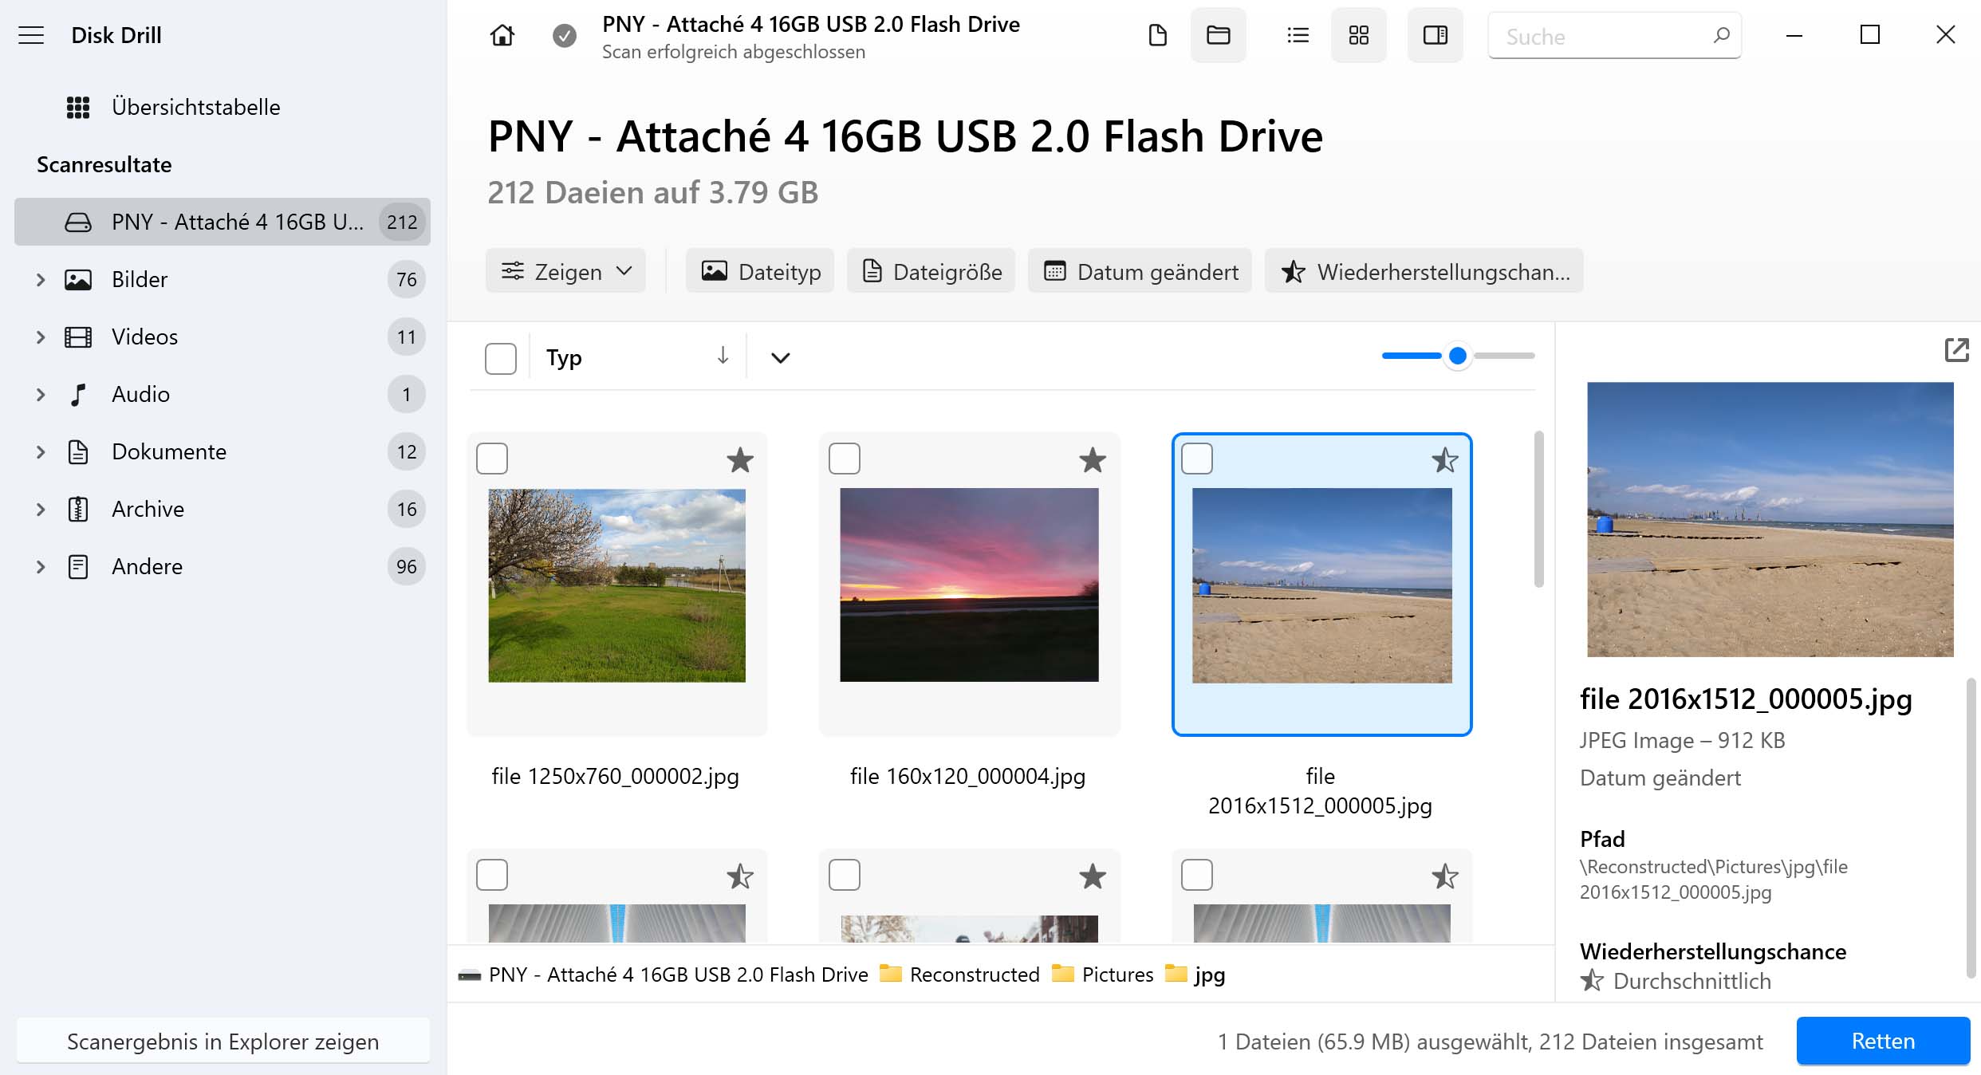The image size is (1981, 1075).
Task: Toggle checkbox for file 160x120_000004.jpg
Action: click(845, 459)
